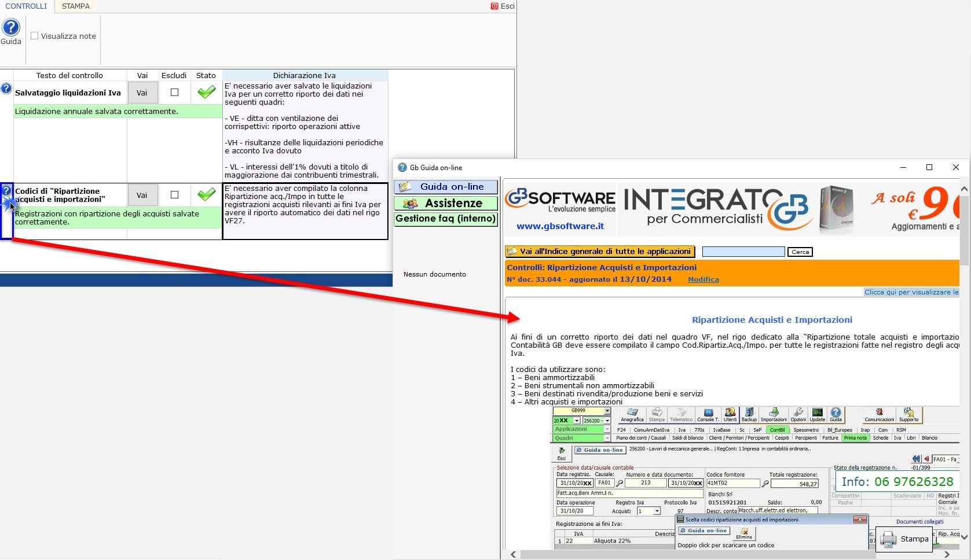Click the Cerca search button

click(800, 252)
